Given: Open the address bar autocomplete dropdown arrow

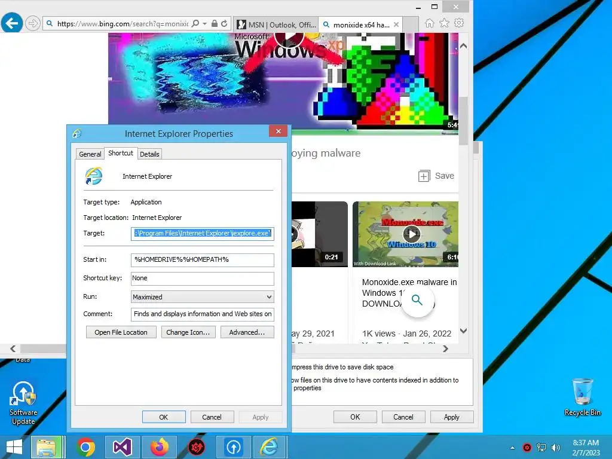Looking at the screenshot, I should pyautogui.click(x=204, y=23).
